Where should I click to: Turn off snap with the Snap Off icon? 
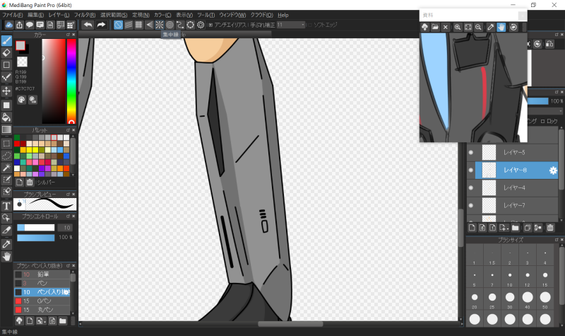(x=118, y=25)
